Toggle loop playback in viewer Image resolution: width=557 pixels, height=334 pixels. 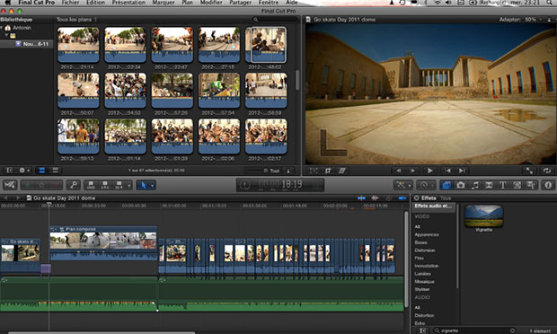point(547,171)
